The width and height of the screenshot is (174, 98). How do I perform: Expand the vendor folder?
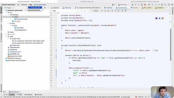click(x=6, y=34)
